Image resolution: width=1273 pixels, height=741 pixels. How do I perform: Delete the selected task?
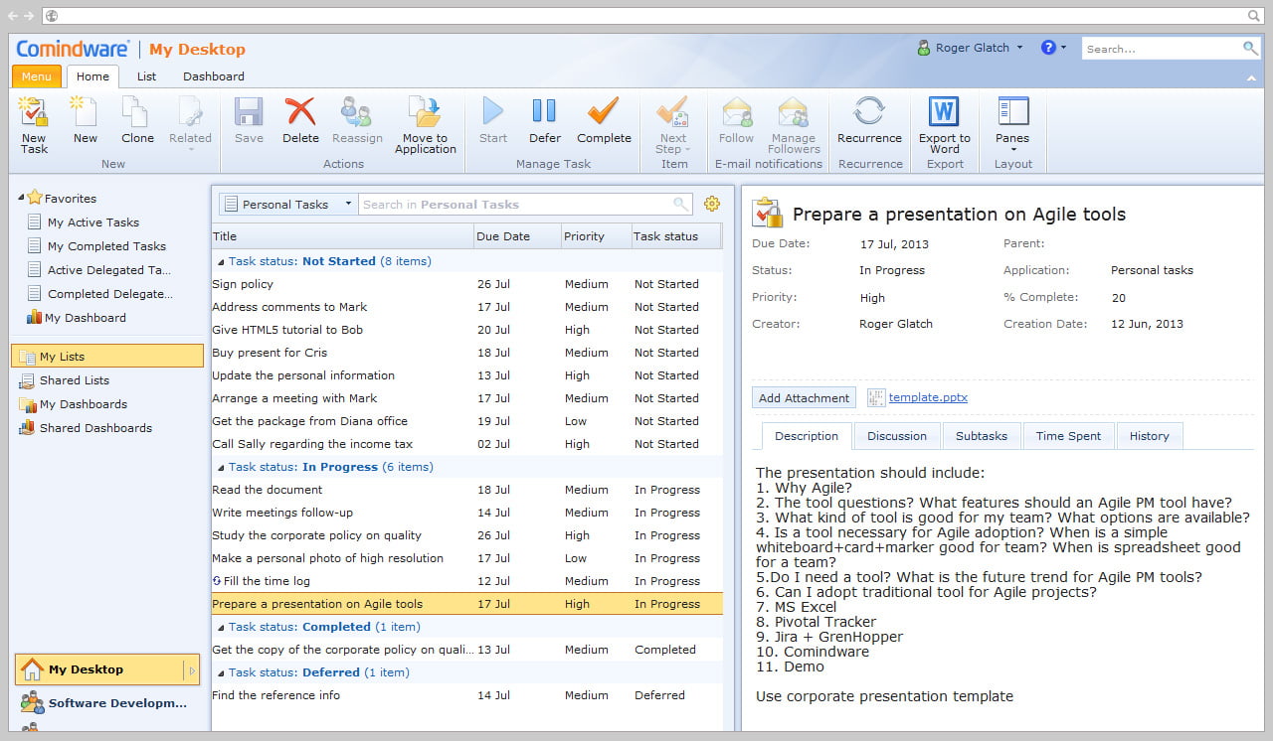[300, 121]
